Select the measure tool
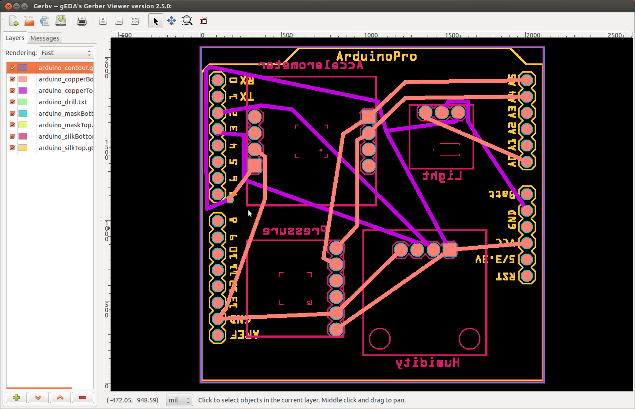 (x=203, y=21)
